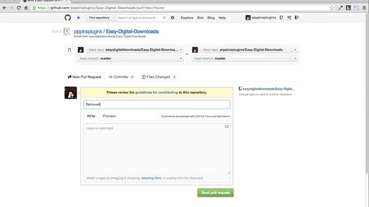
Task: Switch to the Commits tab
Action: 121,77
